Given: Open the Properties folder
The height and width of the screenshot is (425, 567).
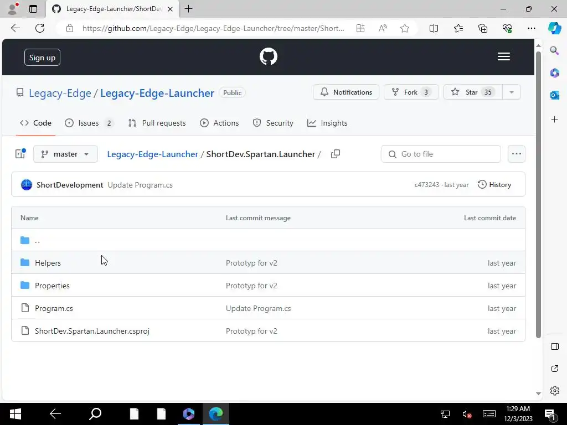Looking at the screenshot, I should (52, 286).
